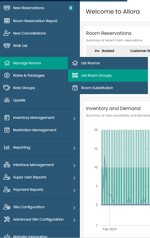The height and width of the screenshot is (238, 150).
Task: Click the Room Reservation Report grid icon
Action: tap(7, 21)
